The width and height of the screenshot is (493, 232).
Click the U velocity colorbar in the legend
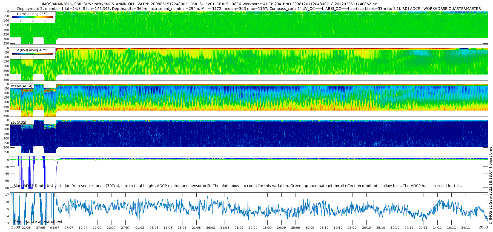pos(33,17)
